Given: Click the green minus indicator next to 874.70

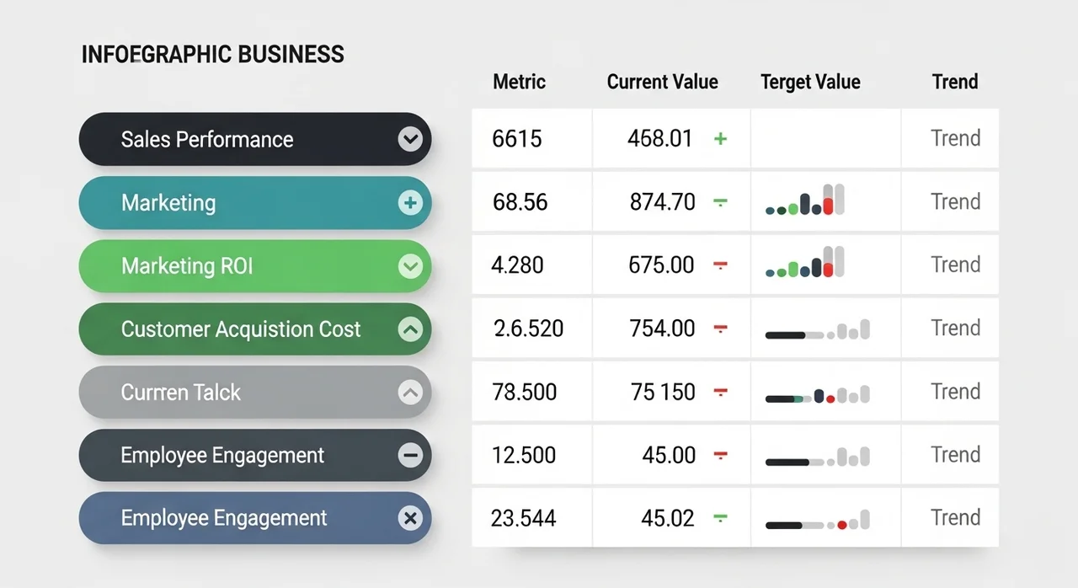Looking at the screenshot, I should tap(720, 202).
